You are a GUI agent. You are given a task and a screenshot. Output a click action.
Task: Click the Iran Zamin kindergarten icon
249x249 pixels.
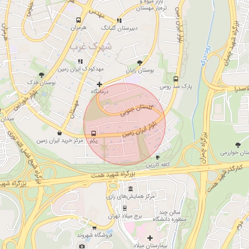tap(80, 61)
